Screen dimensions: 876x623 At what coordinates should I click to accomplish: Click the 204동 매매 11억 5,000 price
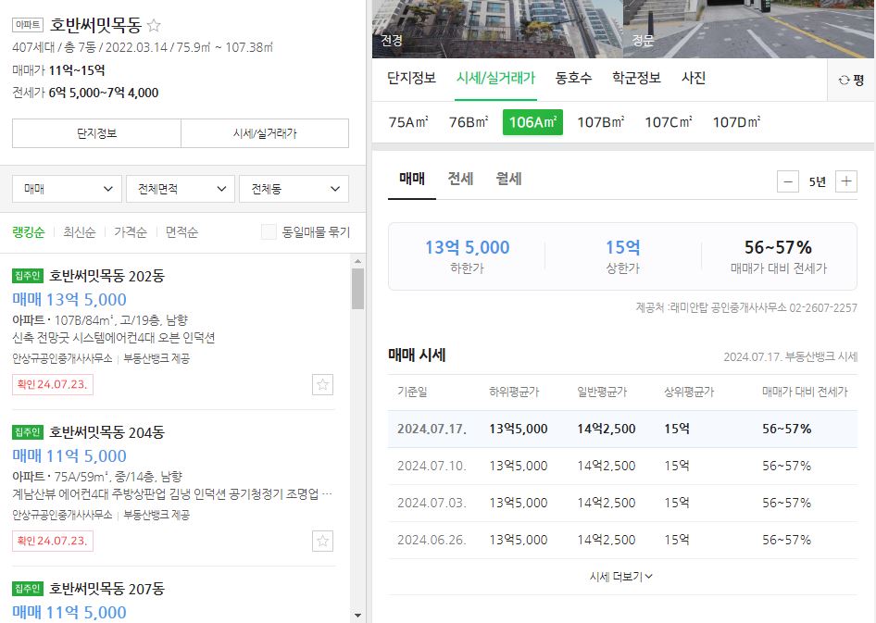69,456
